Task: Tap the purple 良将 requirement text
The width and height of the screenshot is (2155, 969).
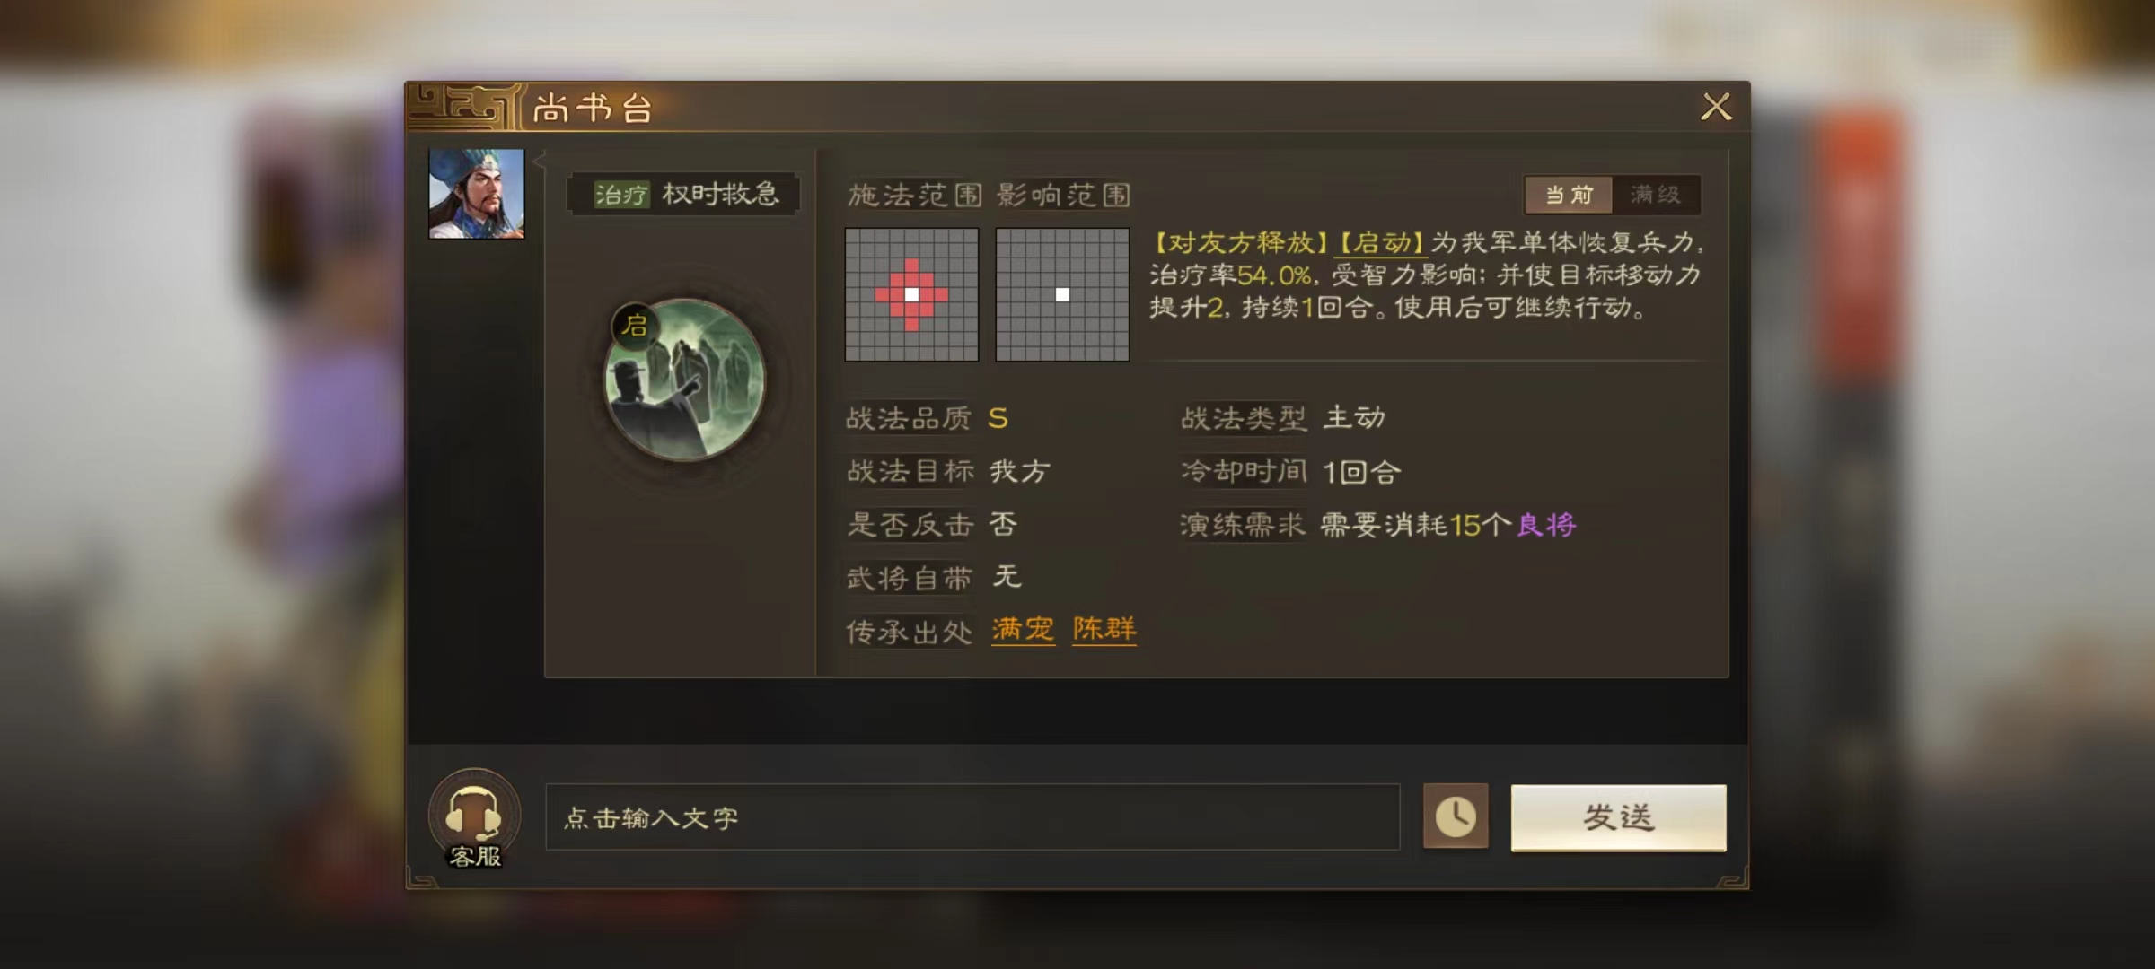Action: click(x=1545, y=525)
